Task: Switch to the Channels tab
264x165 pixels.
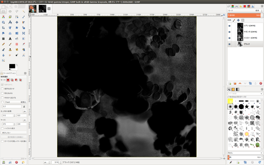Action: tap(232, 6)
